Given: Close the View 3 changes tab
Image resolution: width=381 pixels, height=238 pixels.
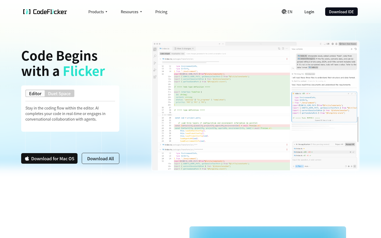Looking at the screenshot, I should point(193,49).
